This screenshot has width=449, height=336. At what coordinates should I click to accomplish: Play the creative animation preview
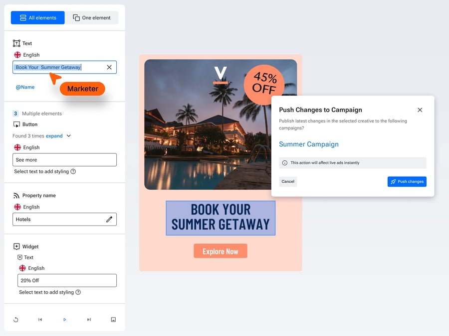pyautogui.click(x=65, y=320)
